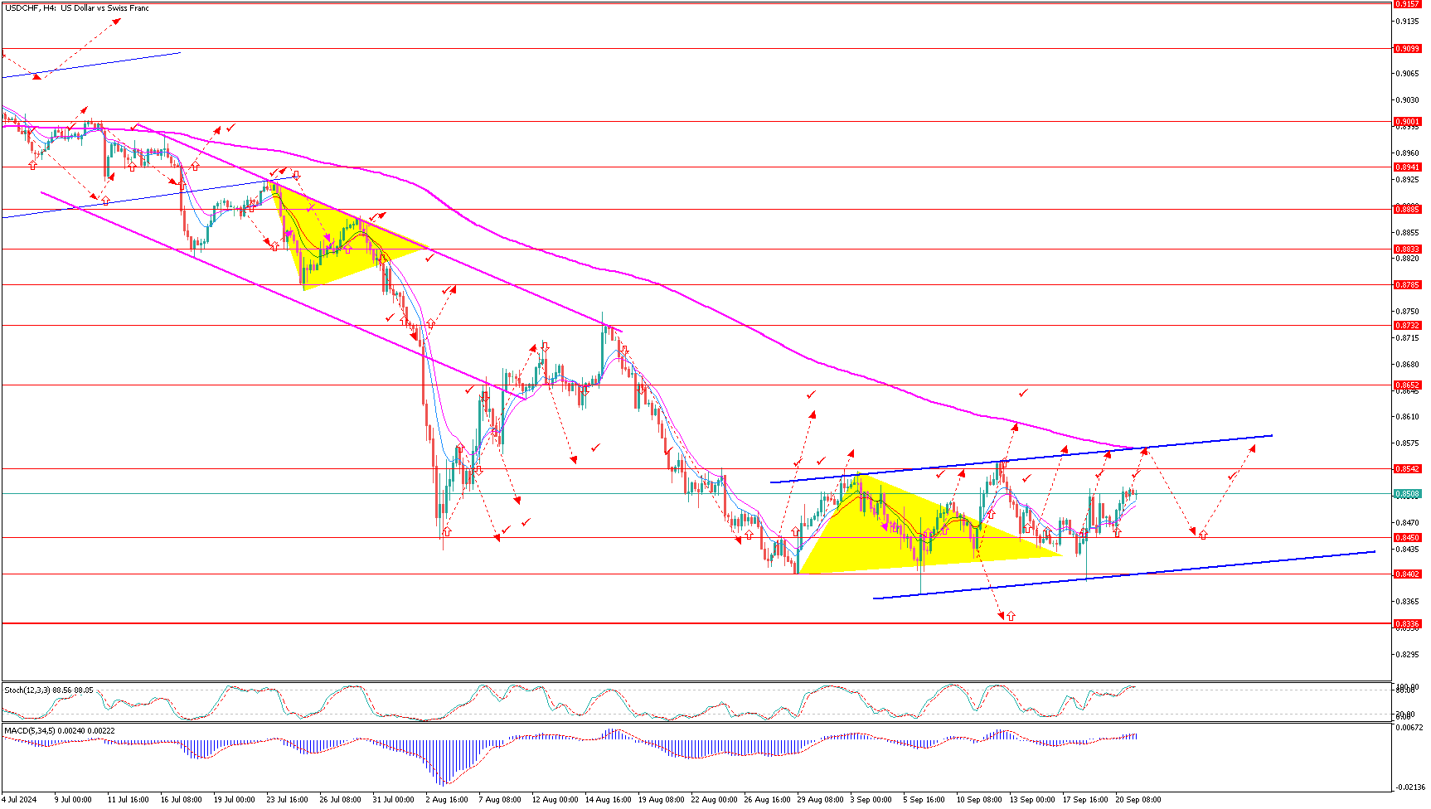Viewport: 1431px width, 809px height.
Task: Click the 29 Aug 08:00 time label
Action: (820, 800)
